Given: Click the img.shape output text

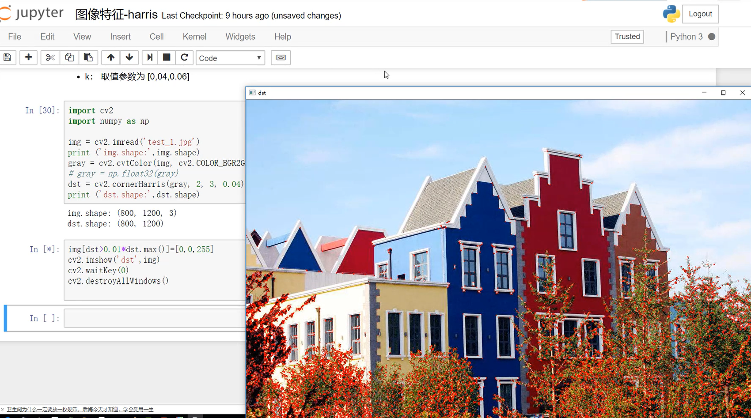Looking at the screenshot, I should coord(122,213).
